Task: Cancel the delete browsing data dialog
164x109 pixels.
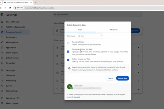Action: point(110,78)
